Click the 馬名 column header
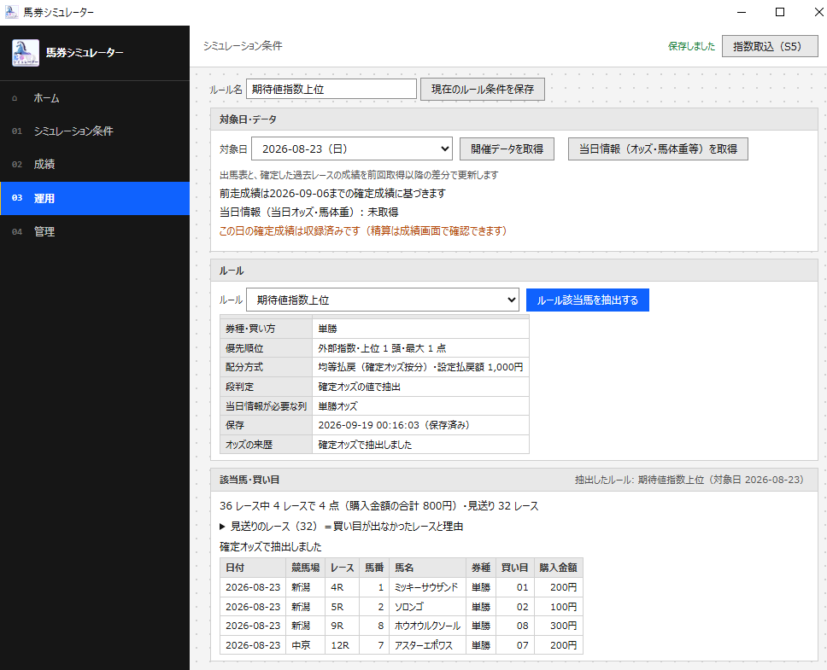Image resolution: width=827 pixels, height=670 pixels. (427, 568)
